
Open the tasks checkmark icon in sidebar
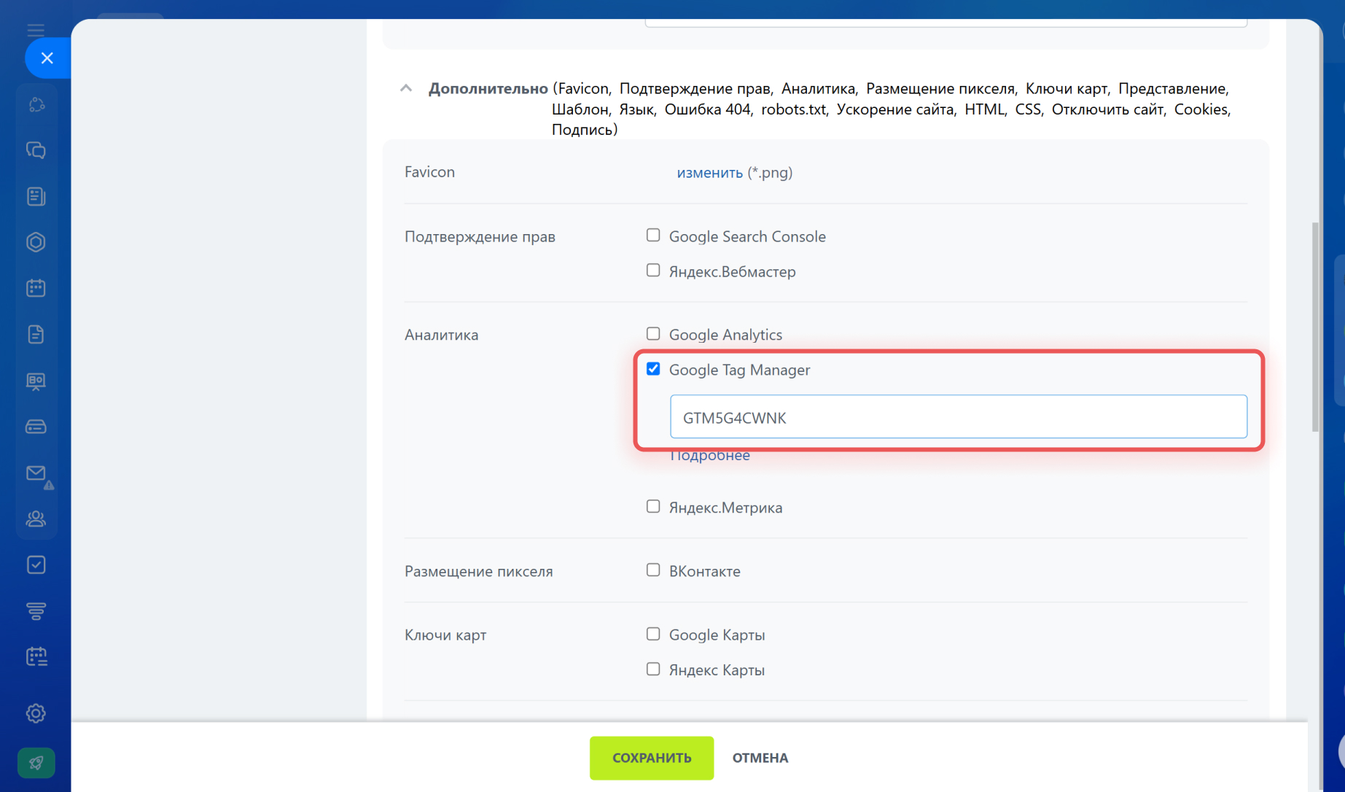pos(36,565)
